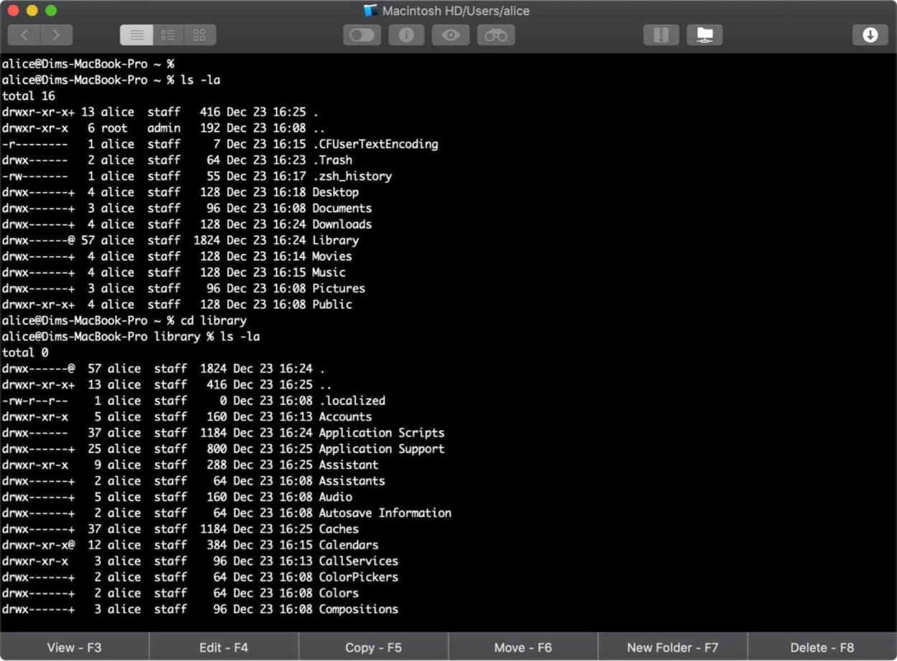Click the Copy - F5 button
The width and height of the screenshot is (897, 661).
pyautogui.click(x=373, y=647)
